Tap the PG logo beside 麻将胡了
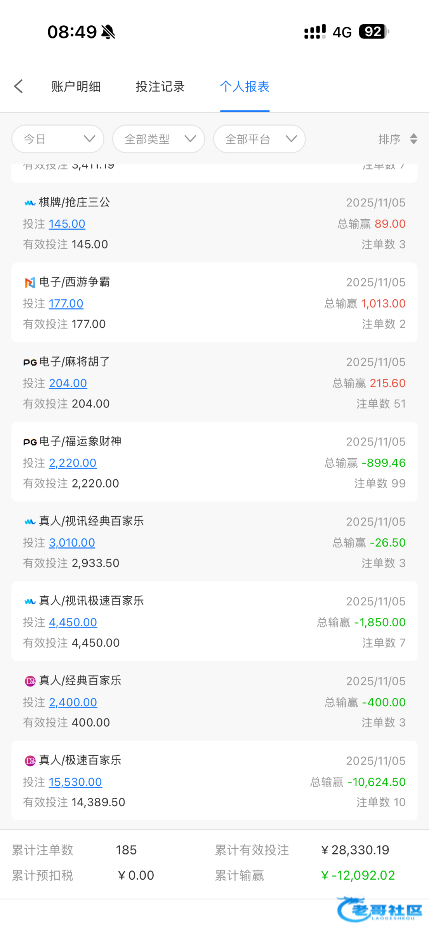 coord(30,362)
